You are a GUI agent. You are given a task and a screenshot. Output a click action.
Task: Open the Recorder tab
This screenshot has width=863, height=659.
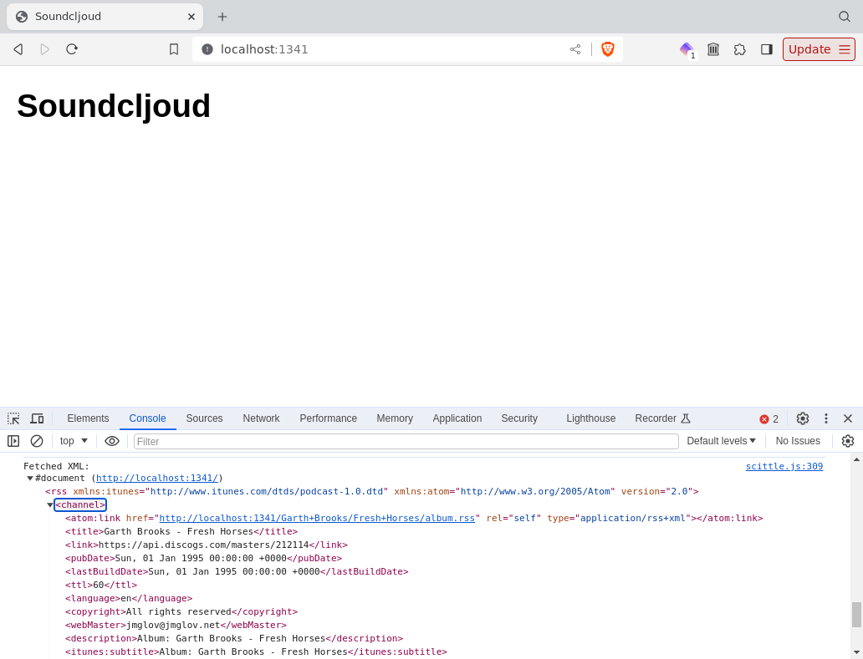coord(662,418)
